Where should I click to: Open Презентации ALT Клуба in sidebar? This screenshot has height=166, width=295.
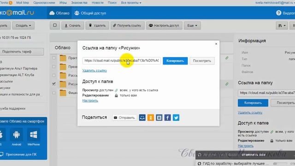click(17, 75)
